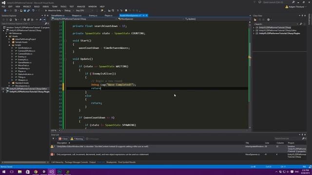Screen dimensions: 312x175
Task: Expand the Standard Assets folder
Action: click(x=9, y=83)
